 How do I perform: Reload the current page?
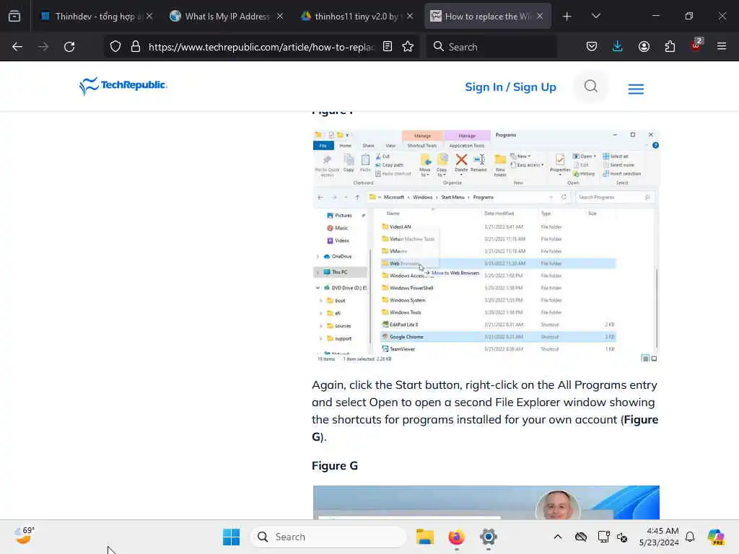69,47
